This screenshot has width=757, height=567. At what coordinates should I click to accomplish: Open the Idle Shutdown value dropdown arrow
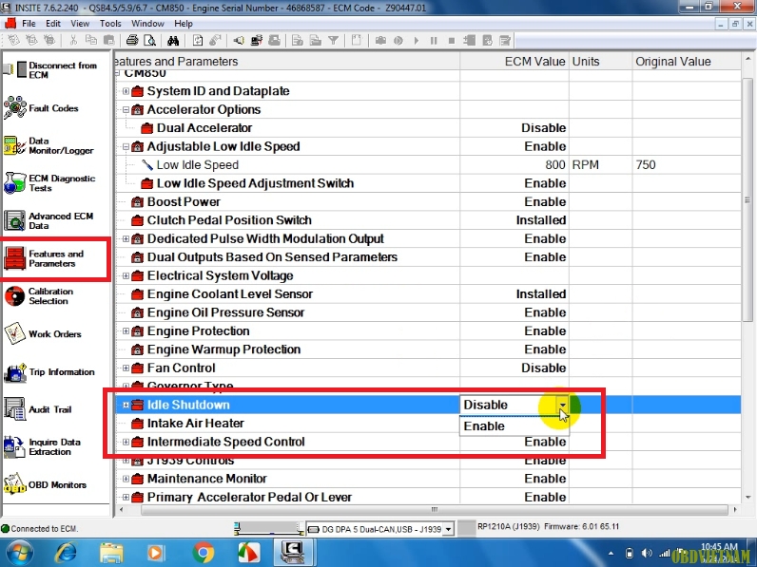pos(562,405)
